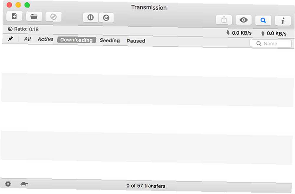Screen dimensions: 295x194
Task: Show Paused transfers filter
Action: pos(136,41)
